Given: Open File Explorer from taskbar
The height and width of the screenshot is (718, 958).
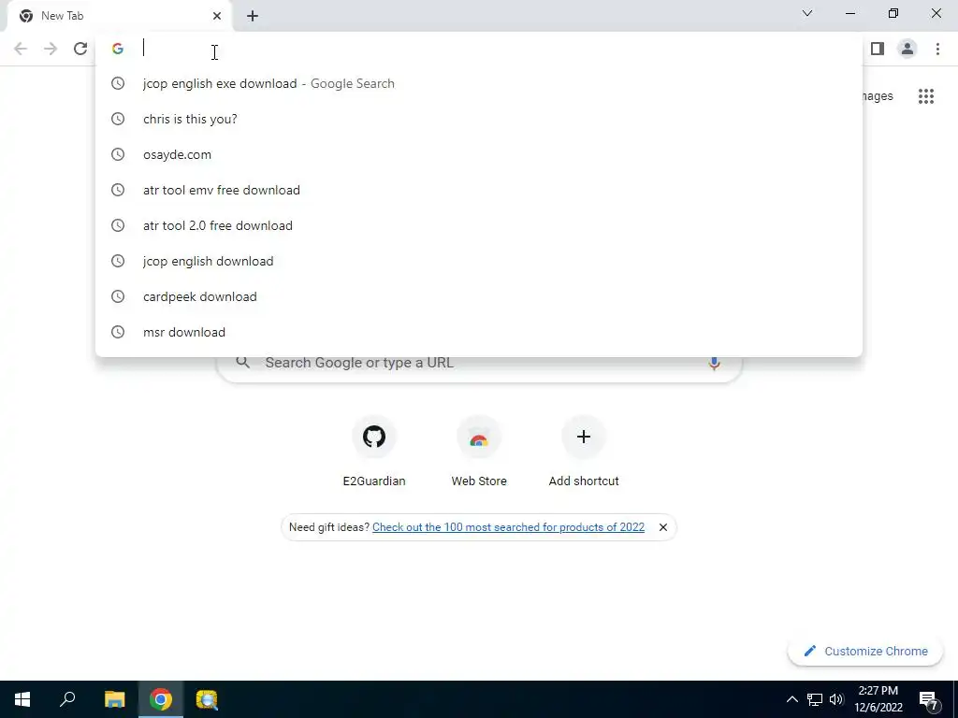Looking at the screenshot, I should (114, 699).
